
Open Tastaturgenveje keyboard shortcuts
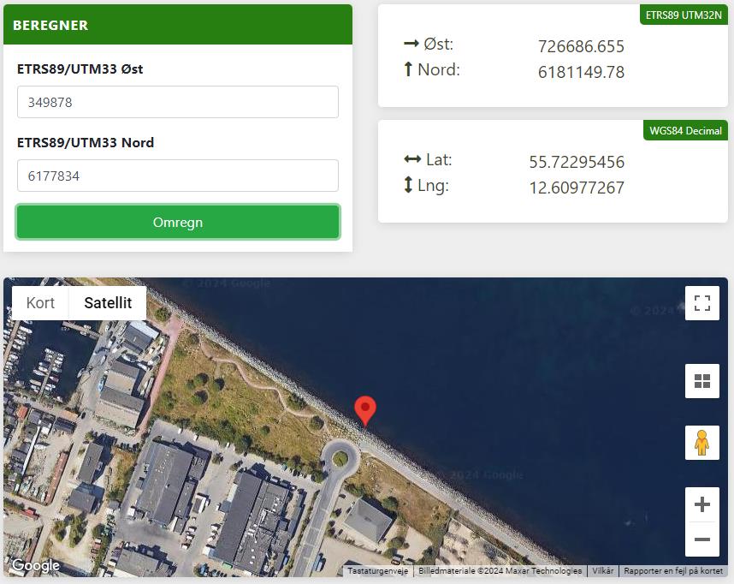click(x=378, y=571)
